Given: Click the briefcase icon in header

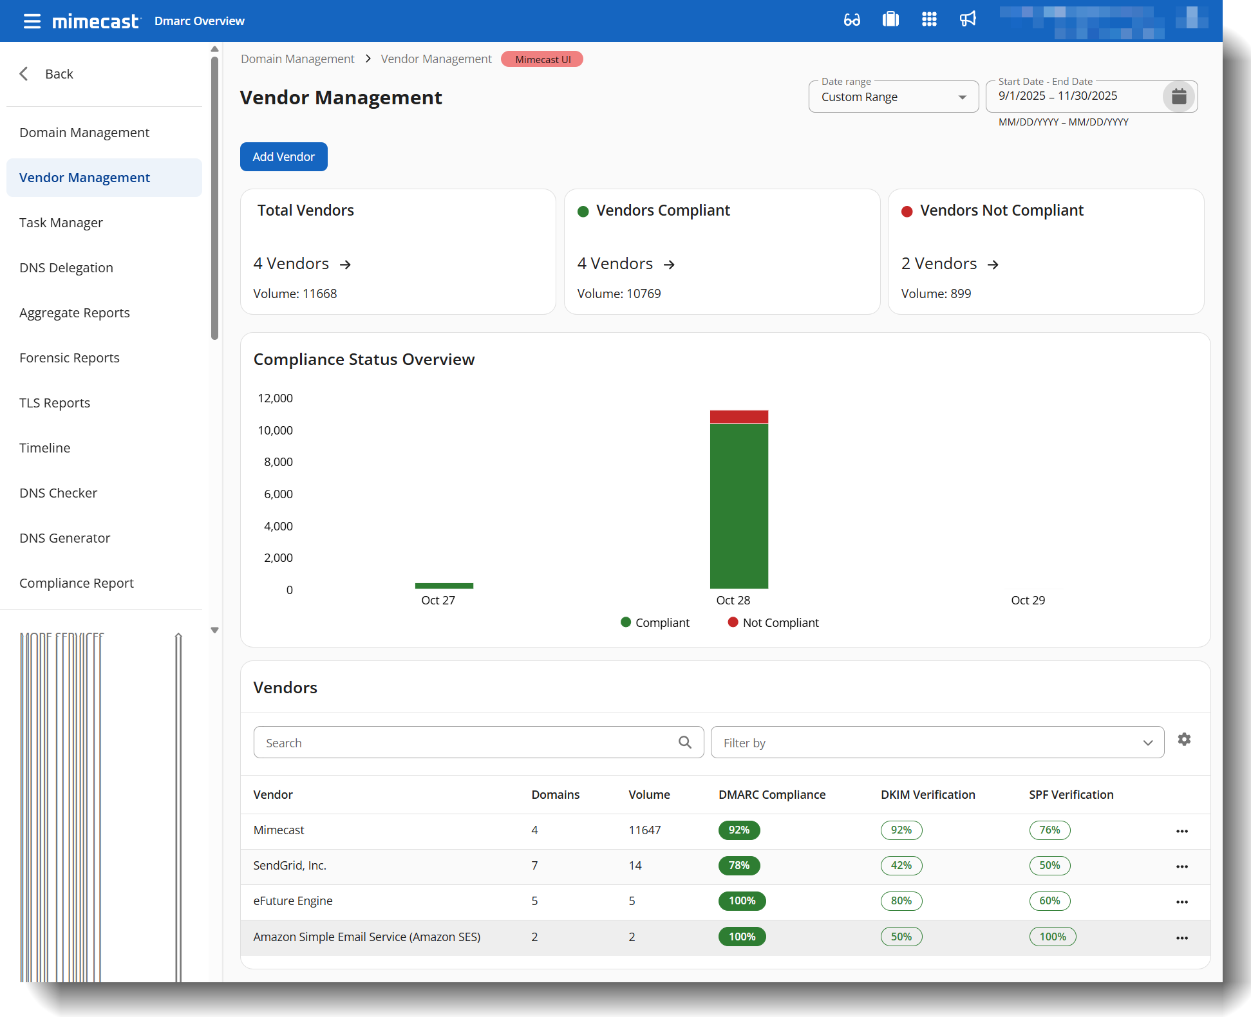Looking at the screenshot, I should 890,20.
